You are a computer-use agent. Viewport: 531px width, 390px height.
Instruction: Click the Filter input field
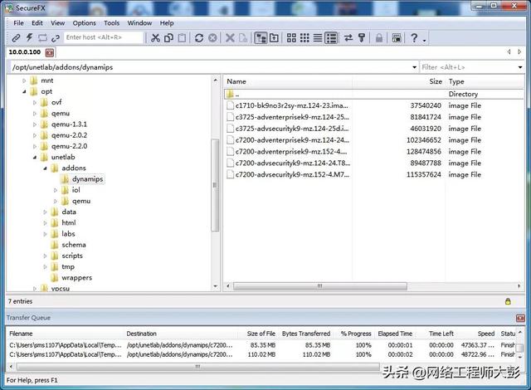tap(468, 67)
